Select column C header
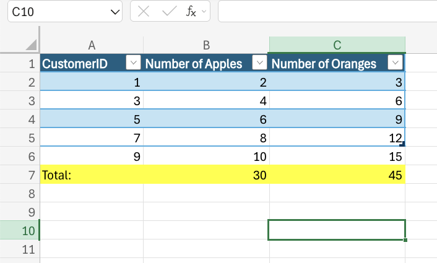 point(337,45)
